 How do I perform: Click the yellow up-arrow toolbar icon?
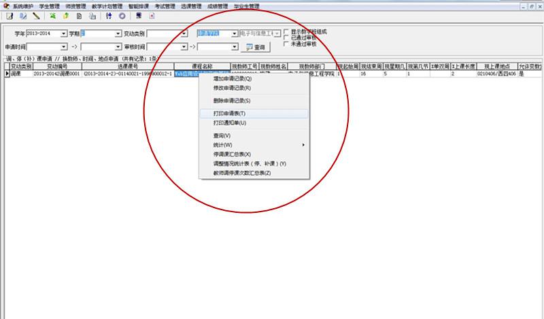pyautogui.click(x=65, y=16)
